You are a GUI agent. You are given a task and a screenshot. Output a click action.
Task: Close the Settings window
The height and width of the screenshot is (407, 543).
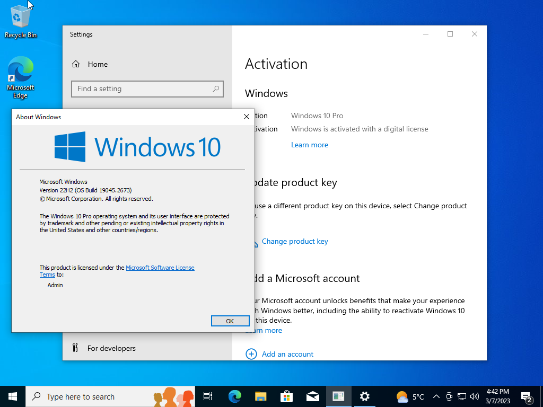coord(475,34)
